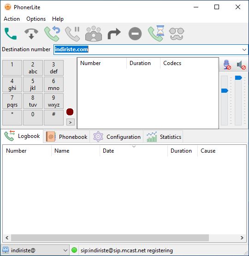Click the account profile icon in status bar

pos(6,250)
